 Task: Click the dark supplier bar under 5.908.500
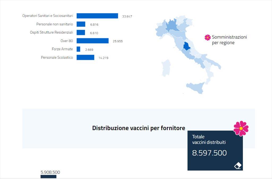[48, 177]
